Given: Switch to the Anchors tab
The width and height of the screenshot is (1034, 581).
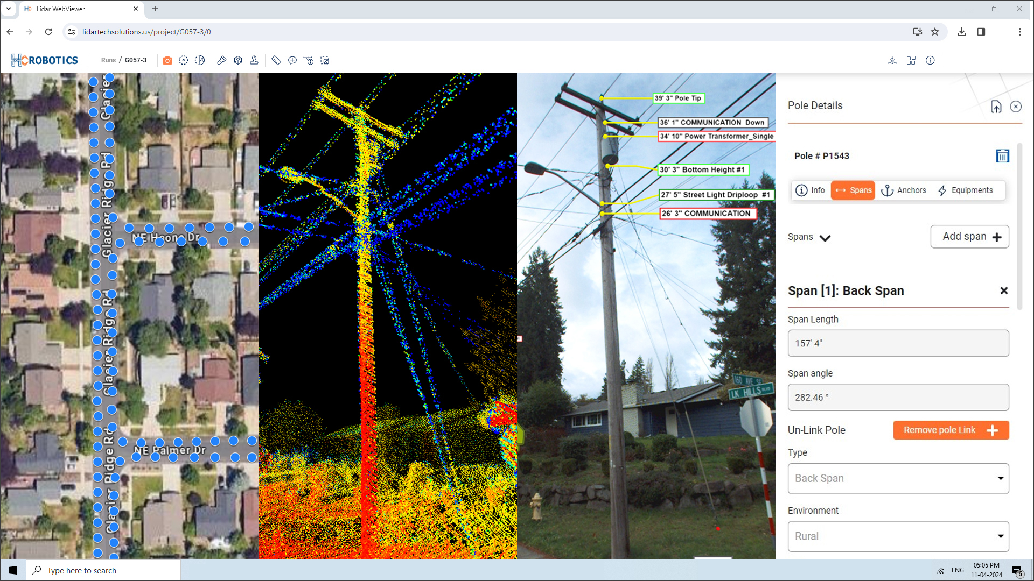Looking at the screenshot, I should point(904,190).
